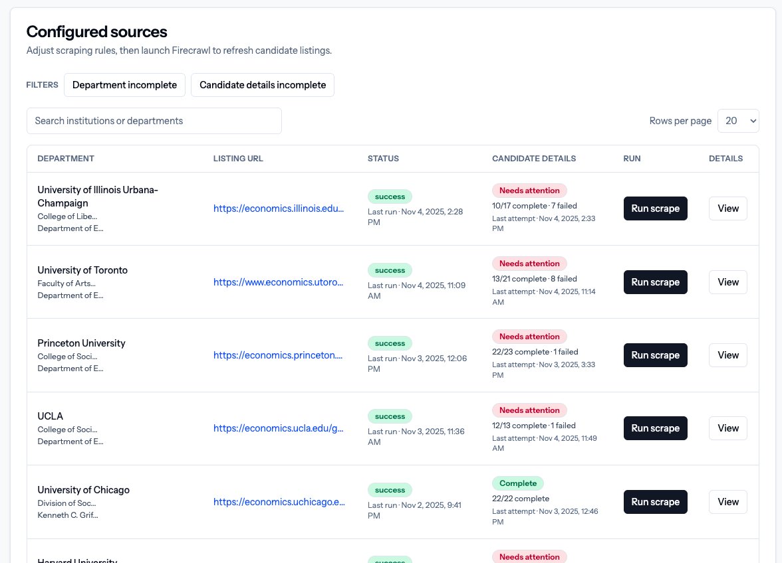Click the Needs attention badge for Toronto

pos(529,264)
